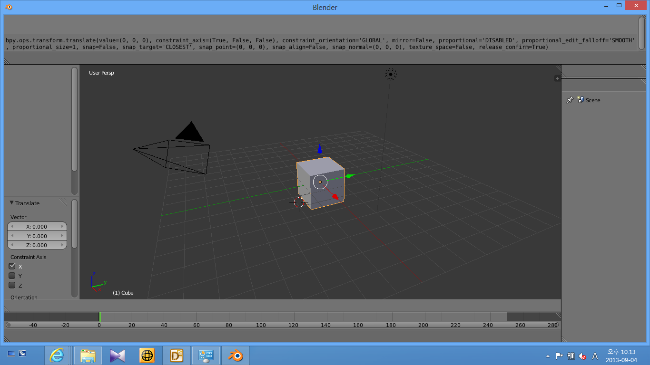Click the timeline scrollbar right end handle

pyautogui.click(x=557, y=325)
